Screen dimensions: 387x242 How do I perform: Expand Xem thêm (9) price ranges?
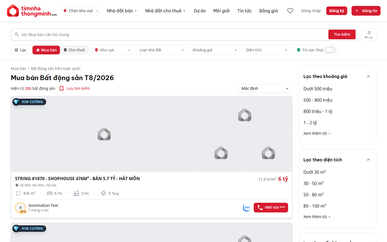[317, 133]
